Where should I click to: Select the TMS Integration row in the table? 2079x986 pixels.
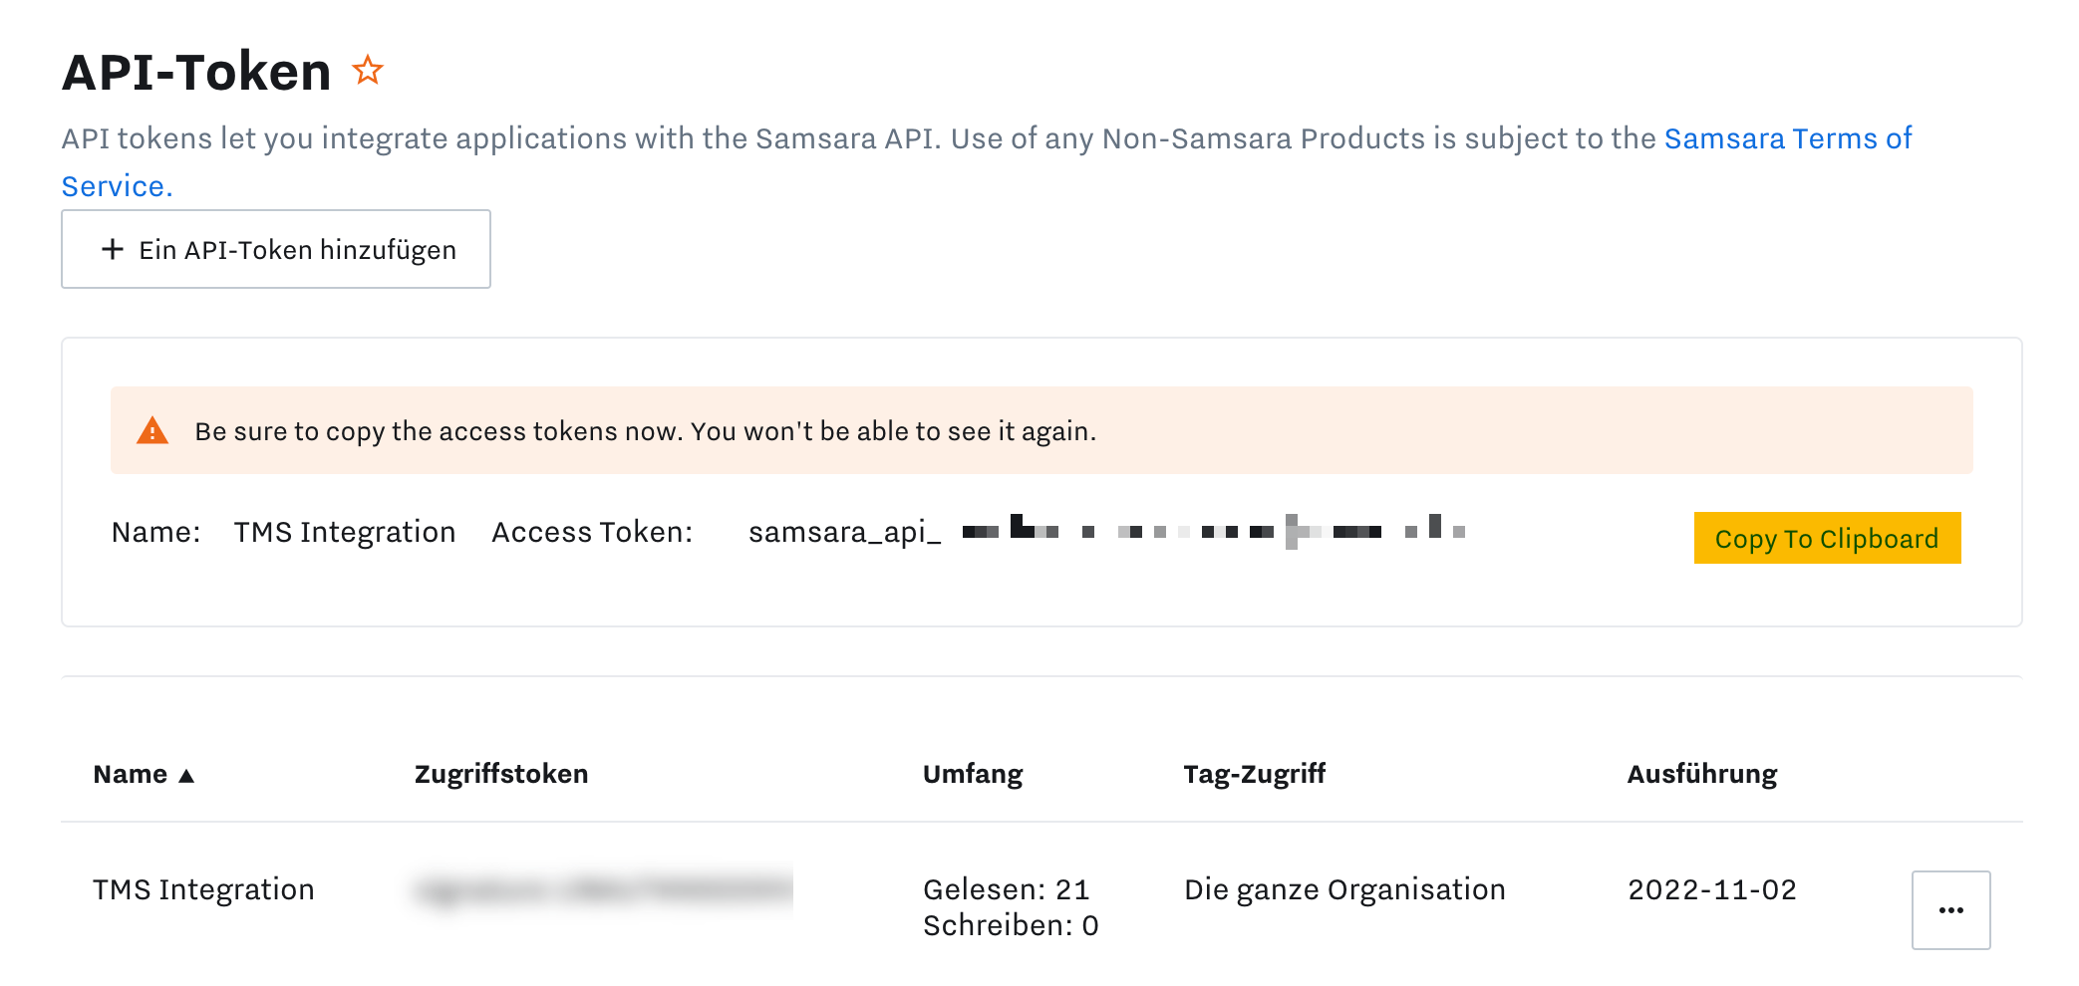203,889
